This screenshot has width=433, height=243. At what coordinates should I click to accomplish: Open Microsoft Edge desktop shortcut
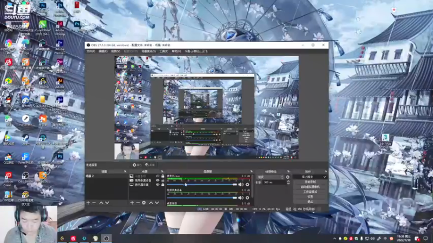[x=25, y=46]
